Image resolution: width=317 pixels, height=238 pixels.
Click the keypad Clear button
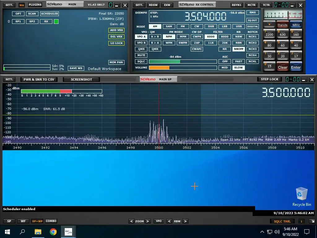pos(282,67)
